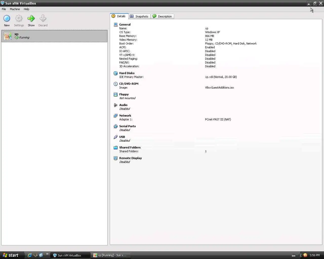Switch to the Details tab

119,16
